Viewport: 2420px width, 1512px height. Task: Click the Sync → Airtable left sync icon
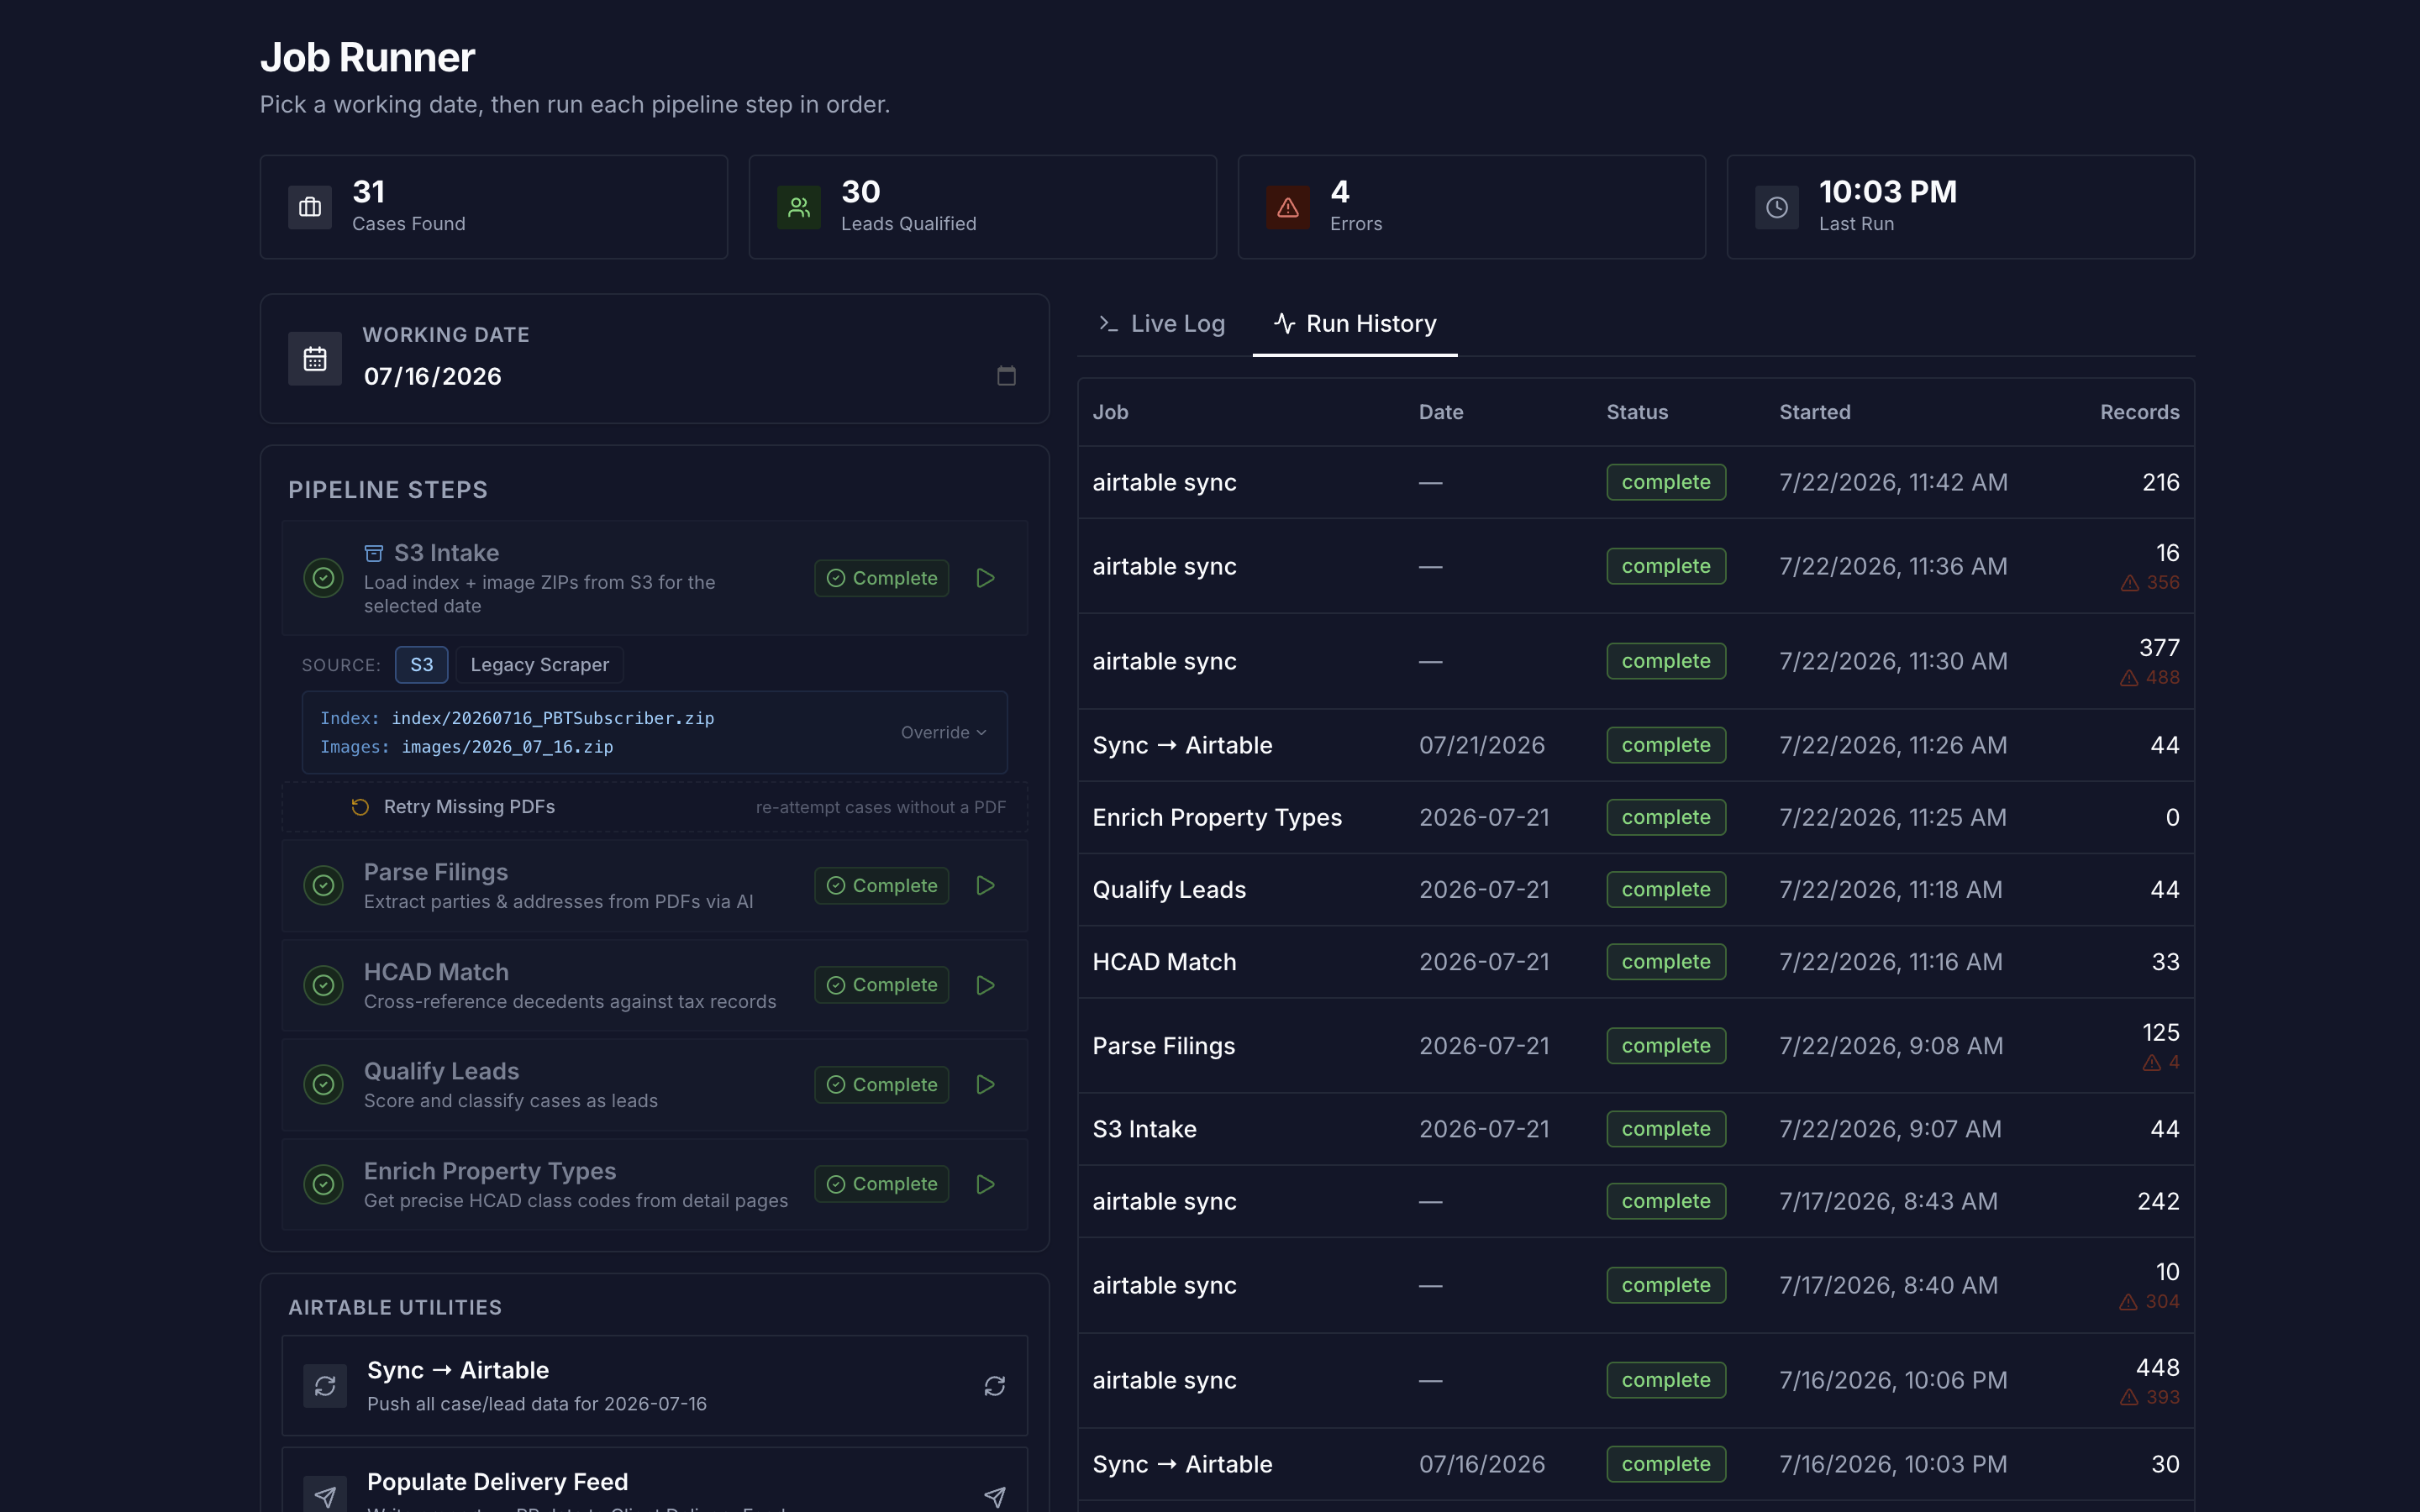click(325, 1386)
